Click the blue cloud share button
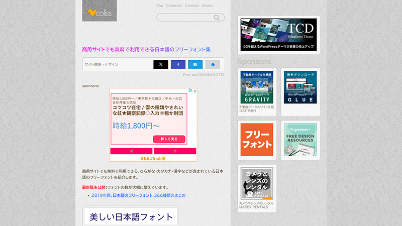 click(213, 64)
